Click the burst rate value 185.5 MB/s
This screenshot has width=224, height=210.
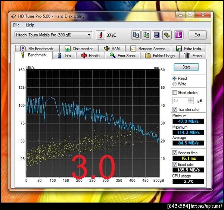(x=188, y=170)
